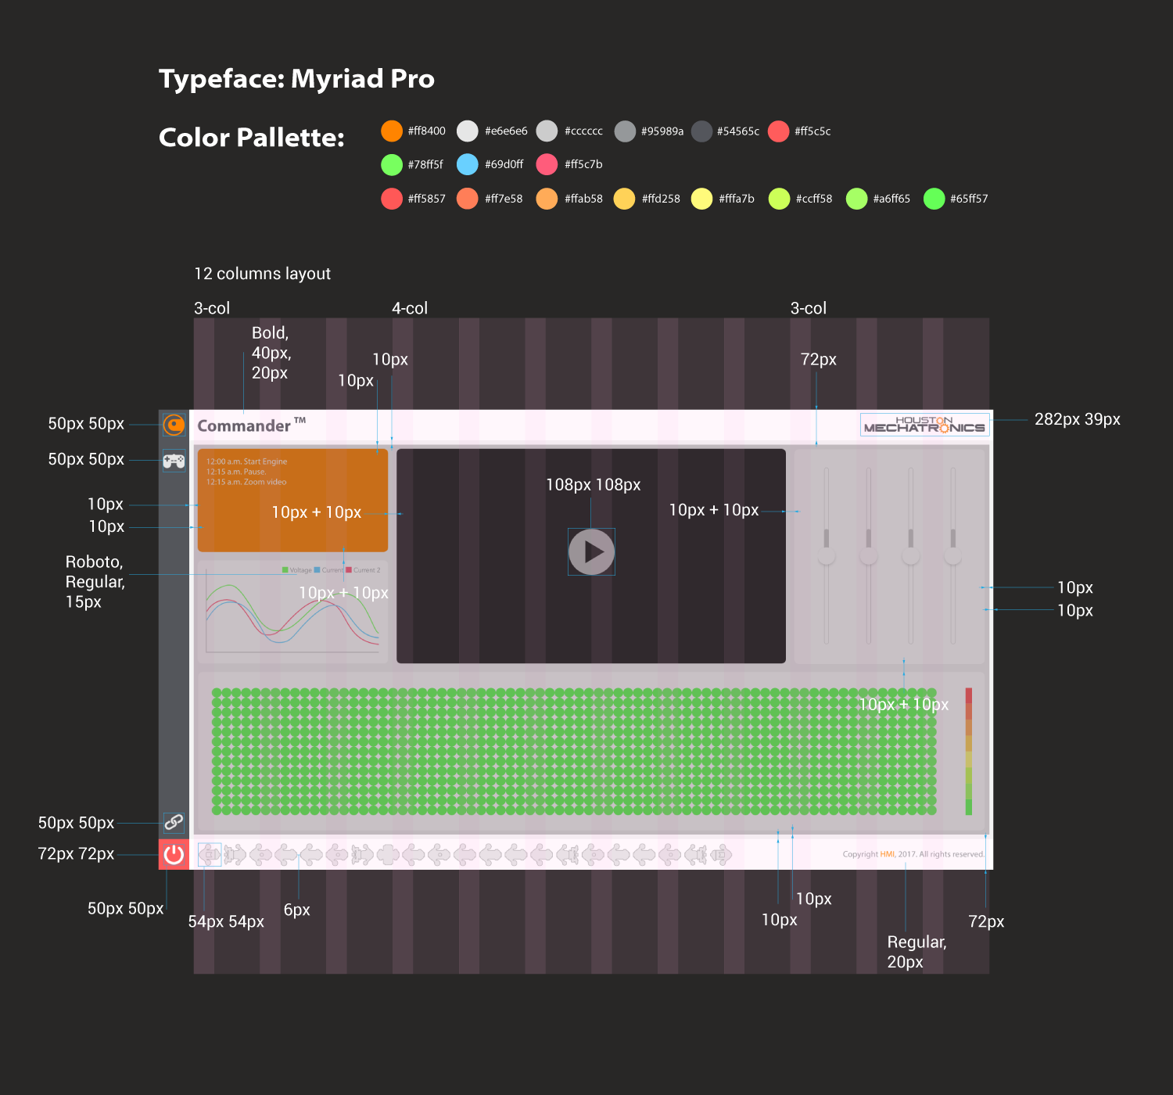Select the last pose icon in bottom strip
The width and height of the screenshot is (1173, 1095).
click(720, 854)
